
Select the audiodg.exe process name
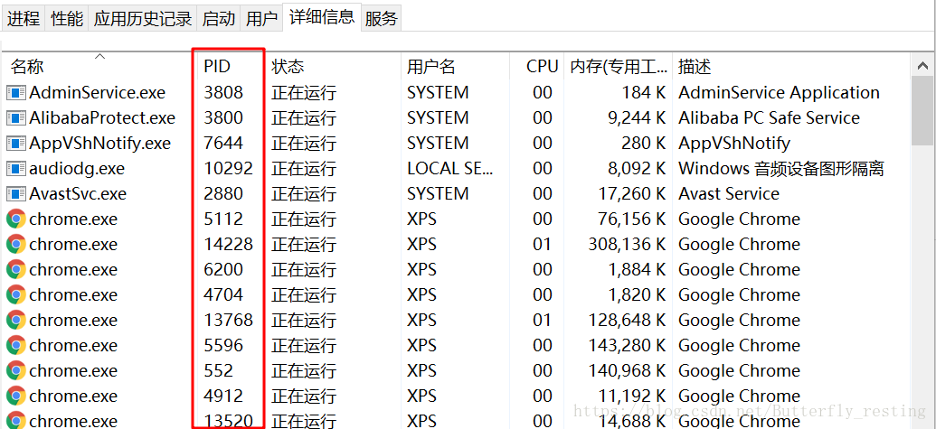click(x=77, y=169)
